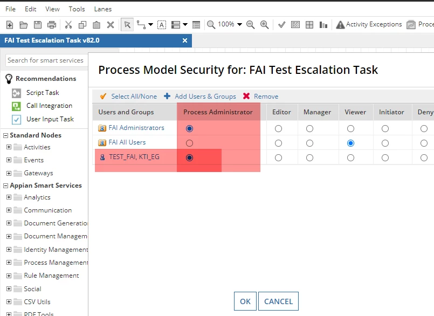Set TEST_FAI, KTI_EG as Process Administrator
The height and width of the screenshot is (316, 434).
pyautogui.click(x=189, y=158)
